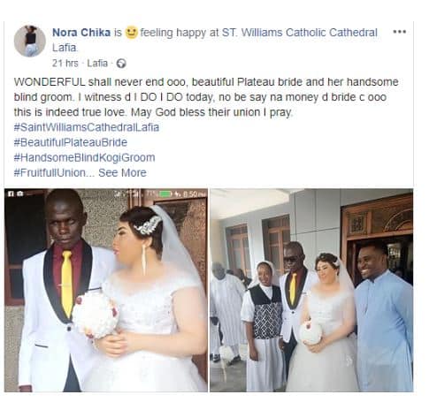Open Nora Chika's profile name link
The image size is (437, 410).
pos(81,33)
